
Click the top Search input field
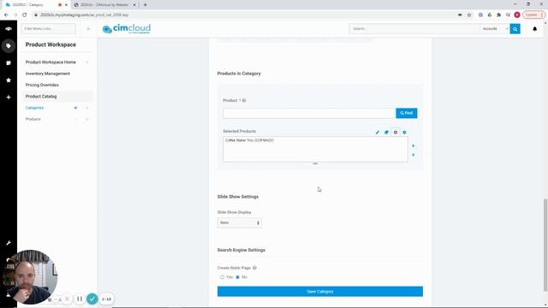(x=414, y=28)
